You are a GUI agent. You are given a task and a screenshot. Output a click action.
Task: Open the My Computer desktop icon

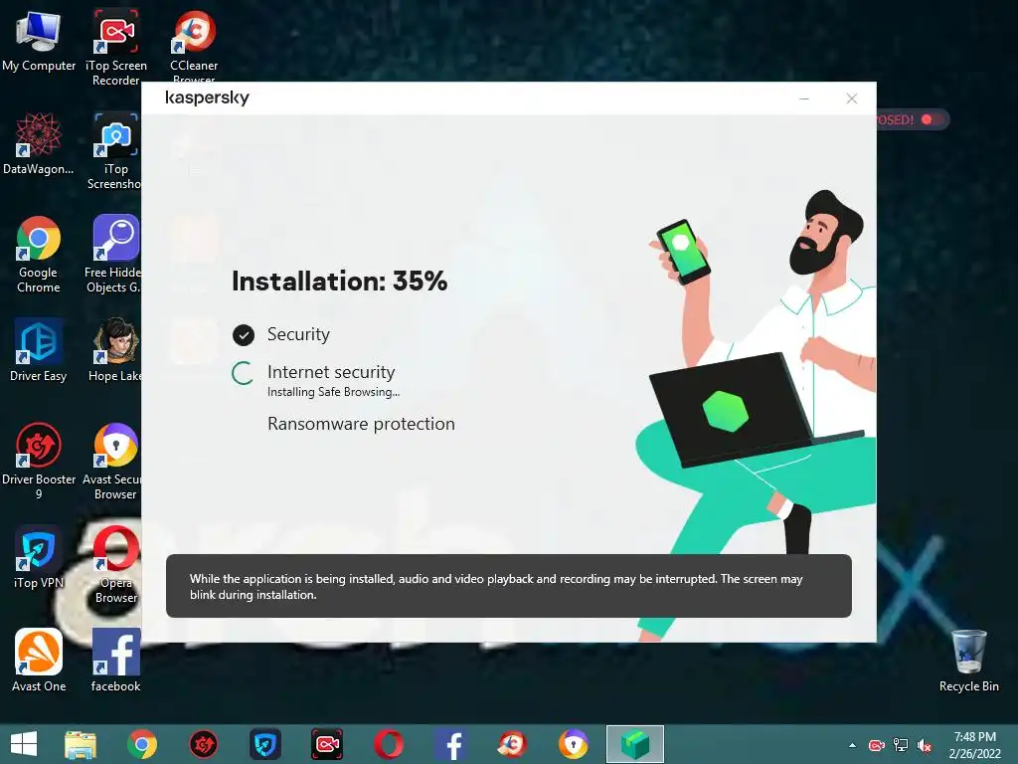point(39,40)
